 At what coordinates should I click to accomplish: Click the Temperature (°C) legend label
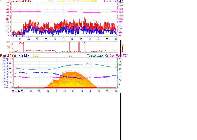[97, 56]
